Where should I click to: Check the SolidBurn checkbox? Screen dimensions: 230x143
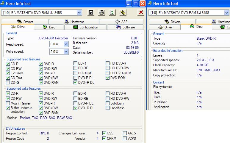[107, 103]
